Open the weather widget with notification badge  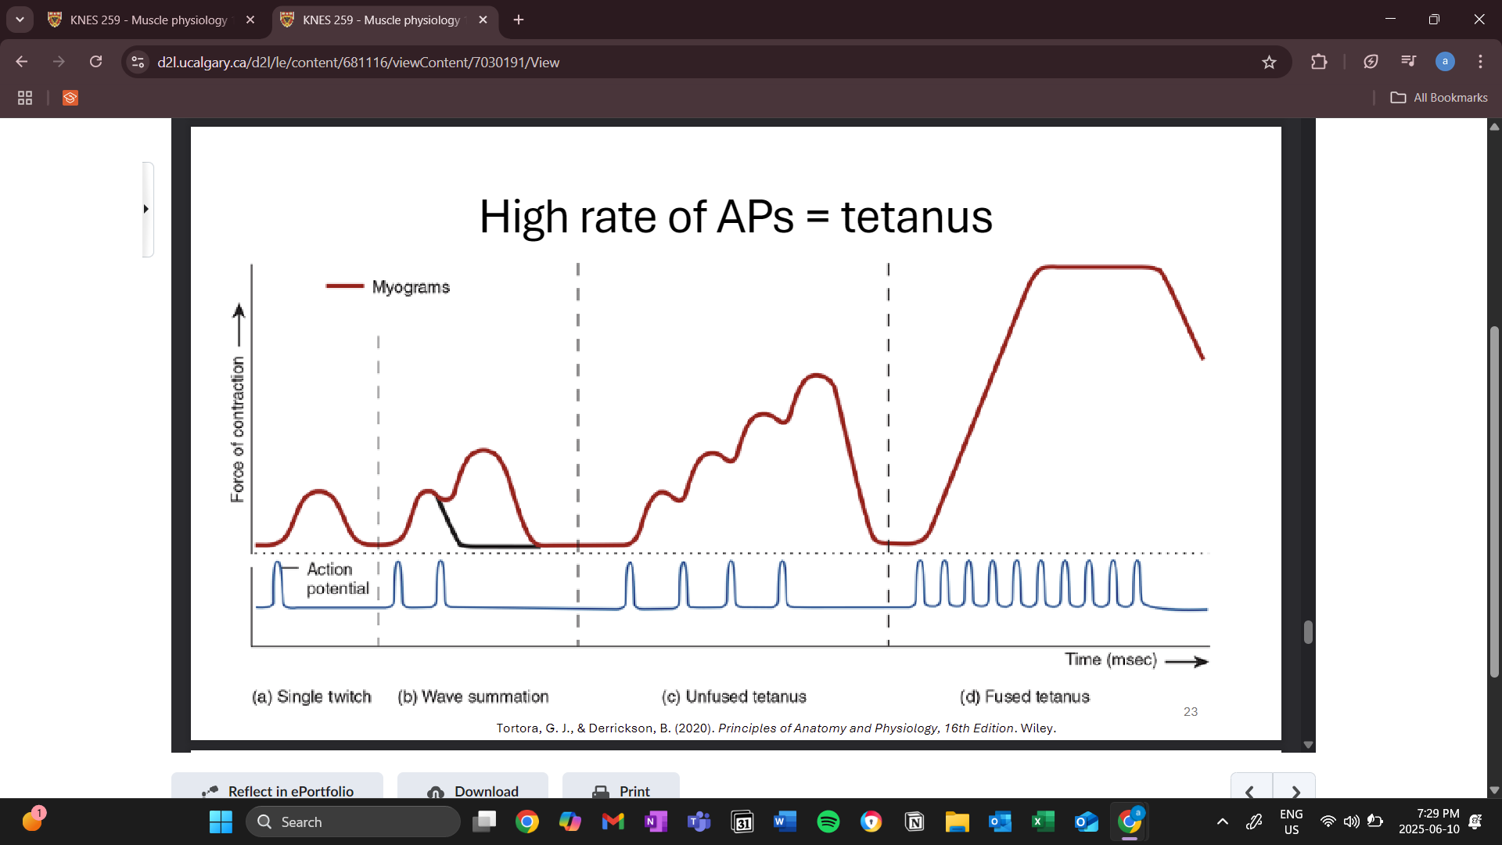(33, 820)
